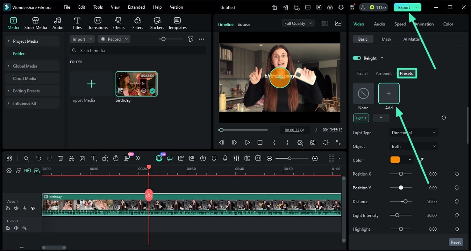Take a snapshot of the preview frame
Screen dimensions: 471x251
tap(313, 142)
